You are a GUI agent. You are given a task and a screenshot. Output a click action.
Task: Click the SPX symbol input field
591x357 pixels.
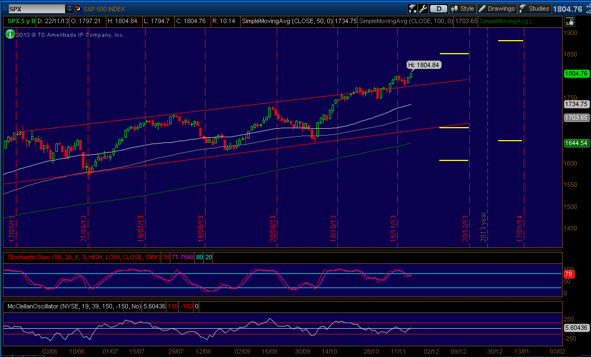click(x=36, y=8)
